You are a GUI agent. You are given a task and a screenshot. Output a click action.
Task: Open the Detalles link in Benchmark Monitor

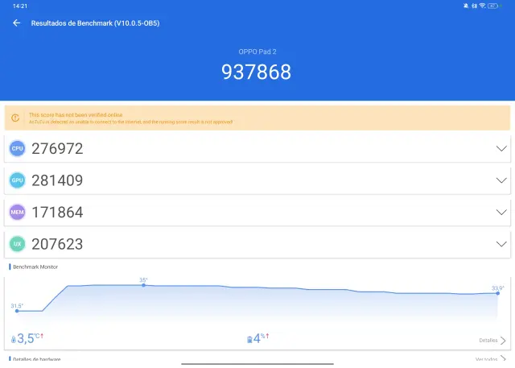[x=492, y=341]
